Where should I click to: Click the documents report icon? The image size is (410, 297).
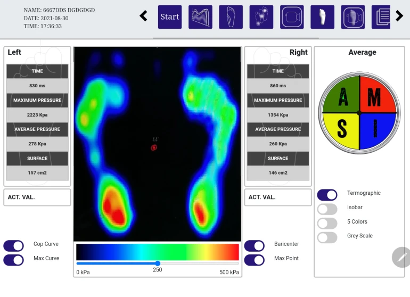381,17
